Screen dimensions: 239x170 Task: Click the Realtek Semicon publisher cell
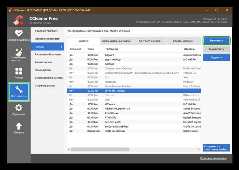pos(192,117)
